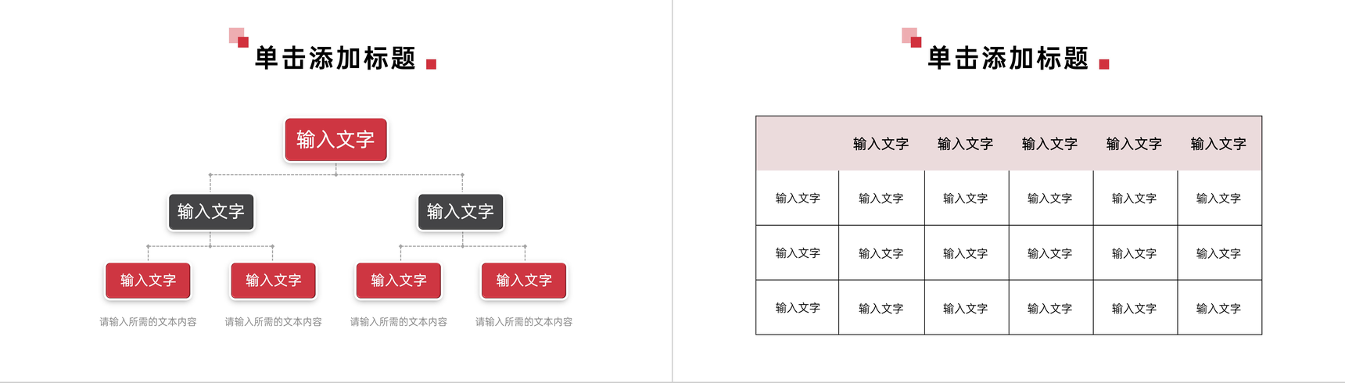Select the right dark gray org chart node
Viewport: 1345px width, 383px height.
click(x=461, y=212)
